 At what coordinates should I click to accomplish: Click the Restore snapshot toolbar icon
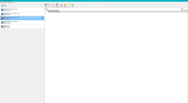pyautogui.click(x=53, y=5)
